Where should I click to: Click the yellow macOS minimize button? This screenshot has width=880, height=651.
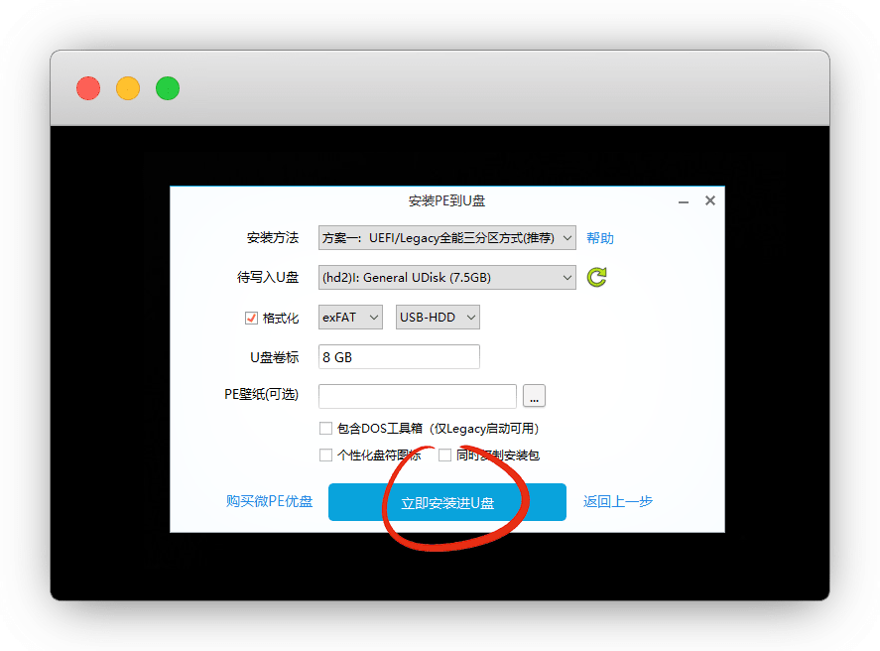tap(128, 88)
